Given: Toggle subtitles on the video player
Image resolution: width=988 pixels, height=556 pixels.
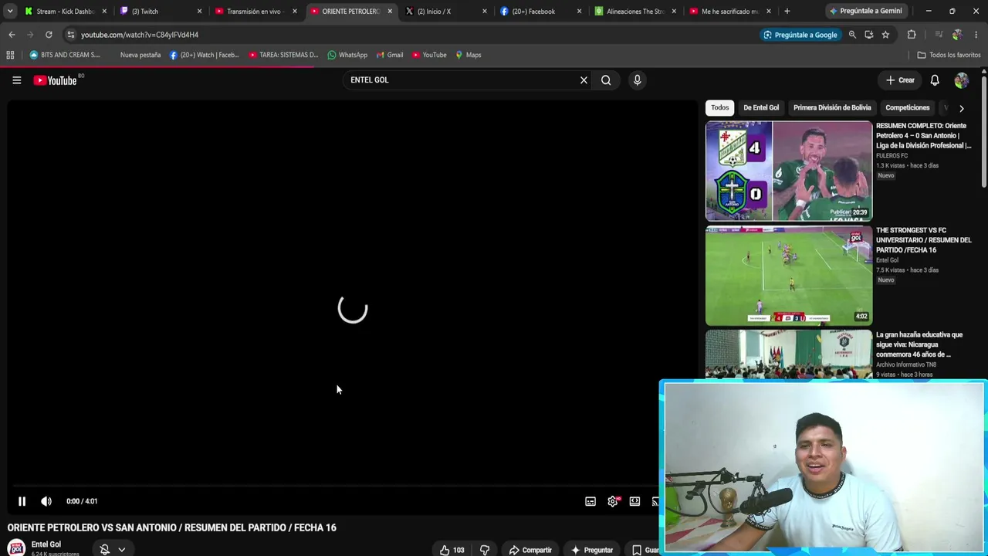Looking at the screenshot, I should pyautogui.click(x=590, y=501).
